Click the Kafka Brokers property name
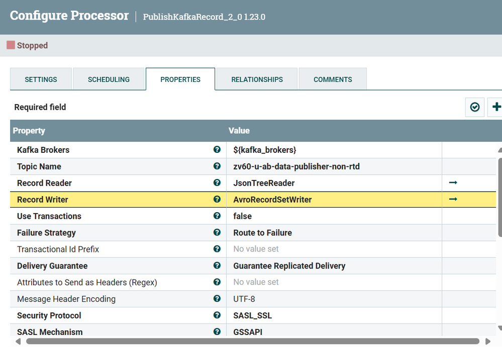 pyautogui.click(x=43, y=150)
